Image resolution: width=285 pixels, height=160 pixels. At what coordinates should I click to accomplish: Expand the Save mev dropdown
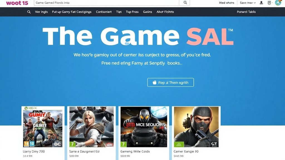click(x=248, y=3)
